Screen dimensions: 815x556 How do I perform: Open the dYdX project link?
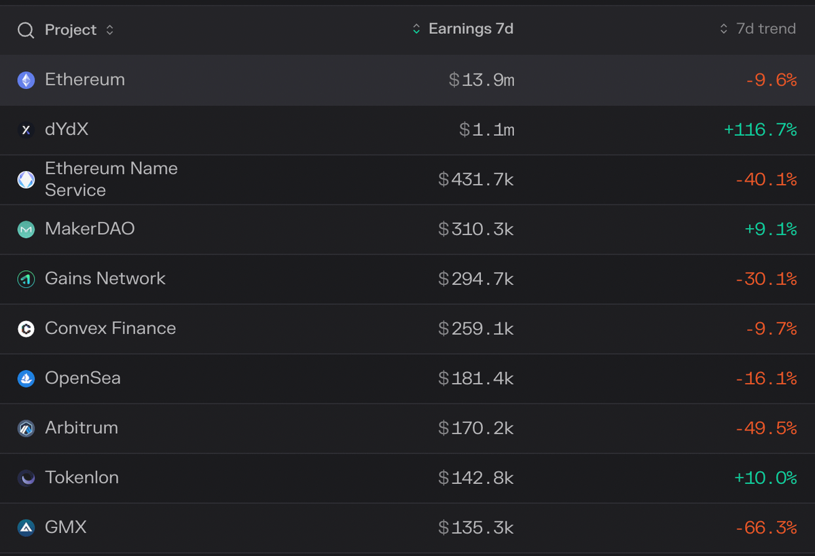(x=67, y=129)
